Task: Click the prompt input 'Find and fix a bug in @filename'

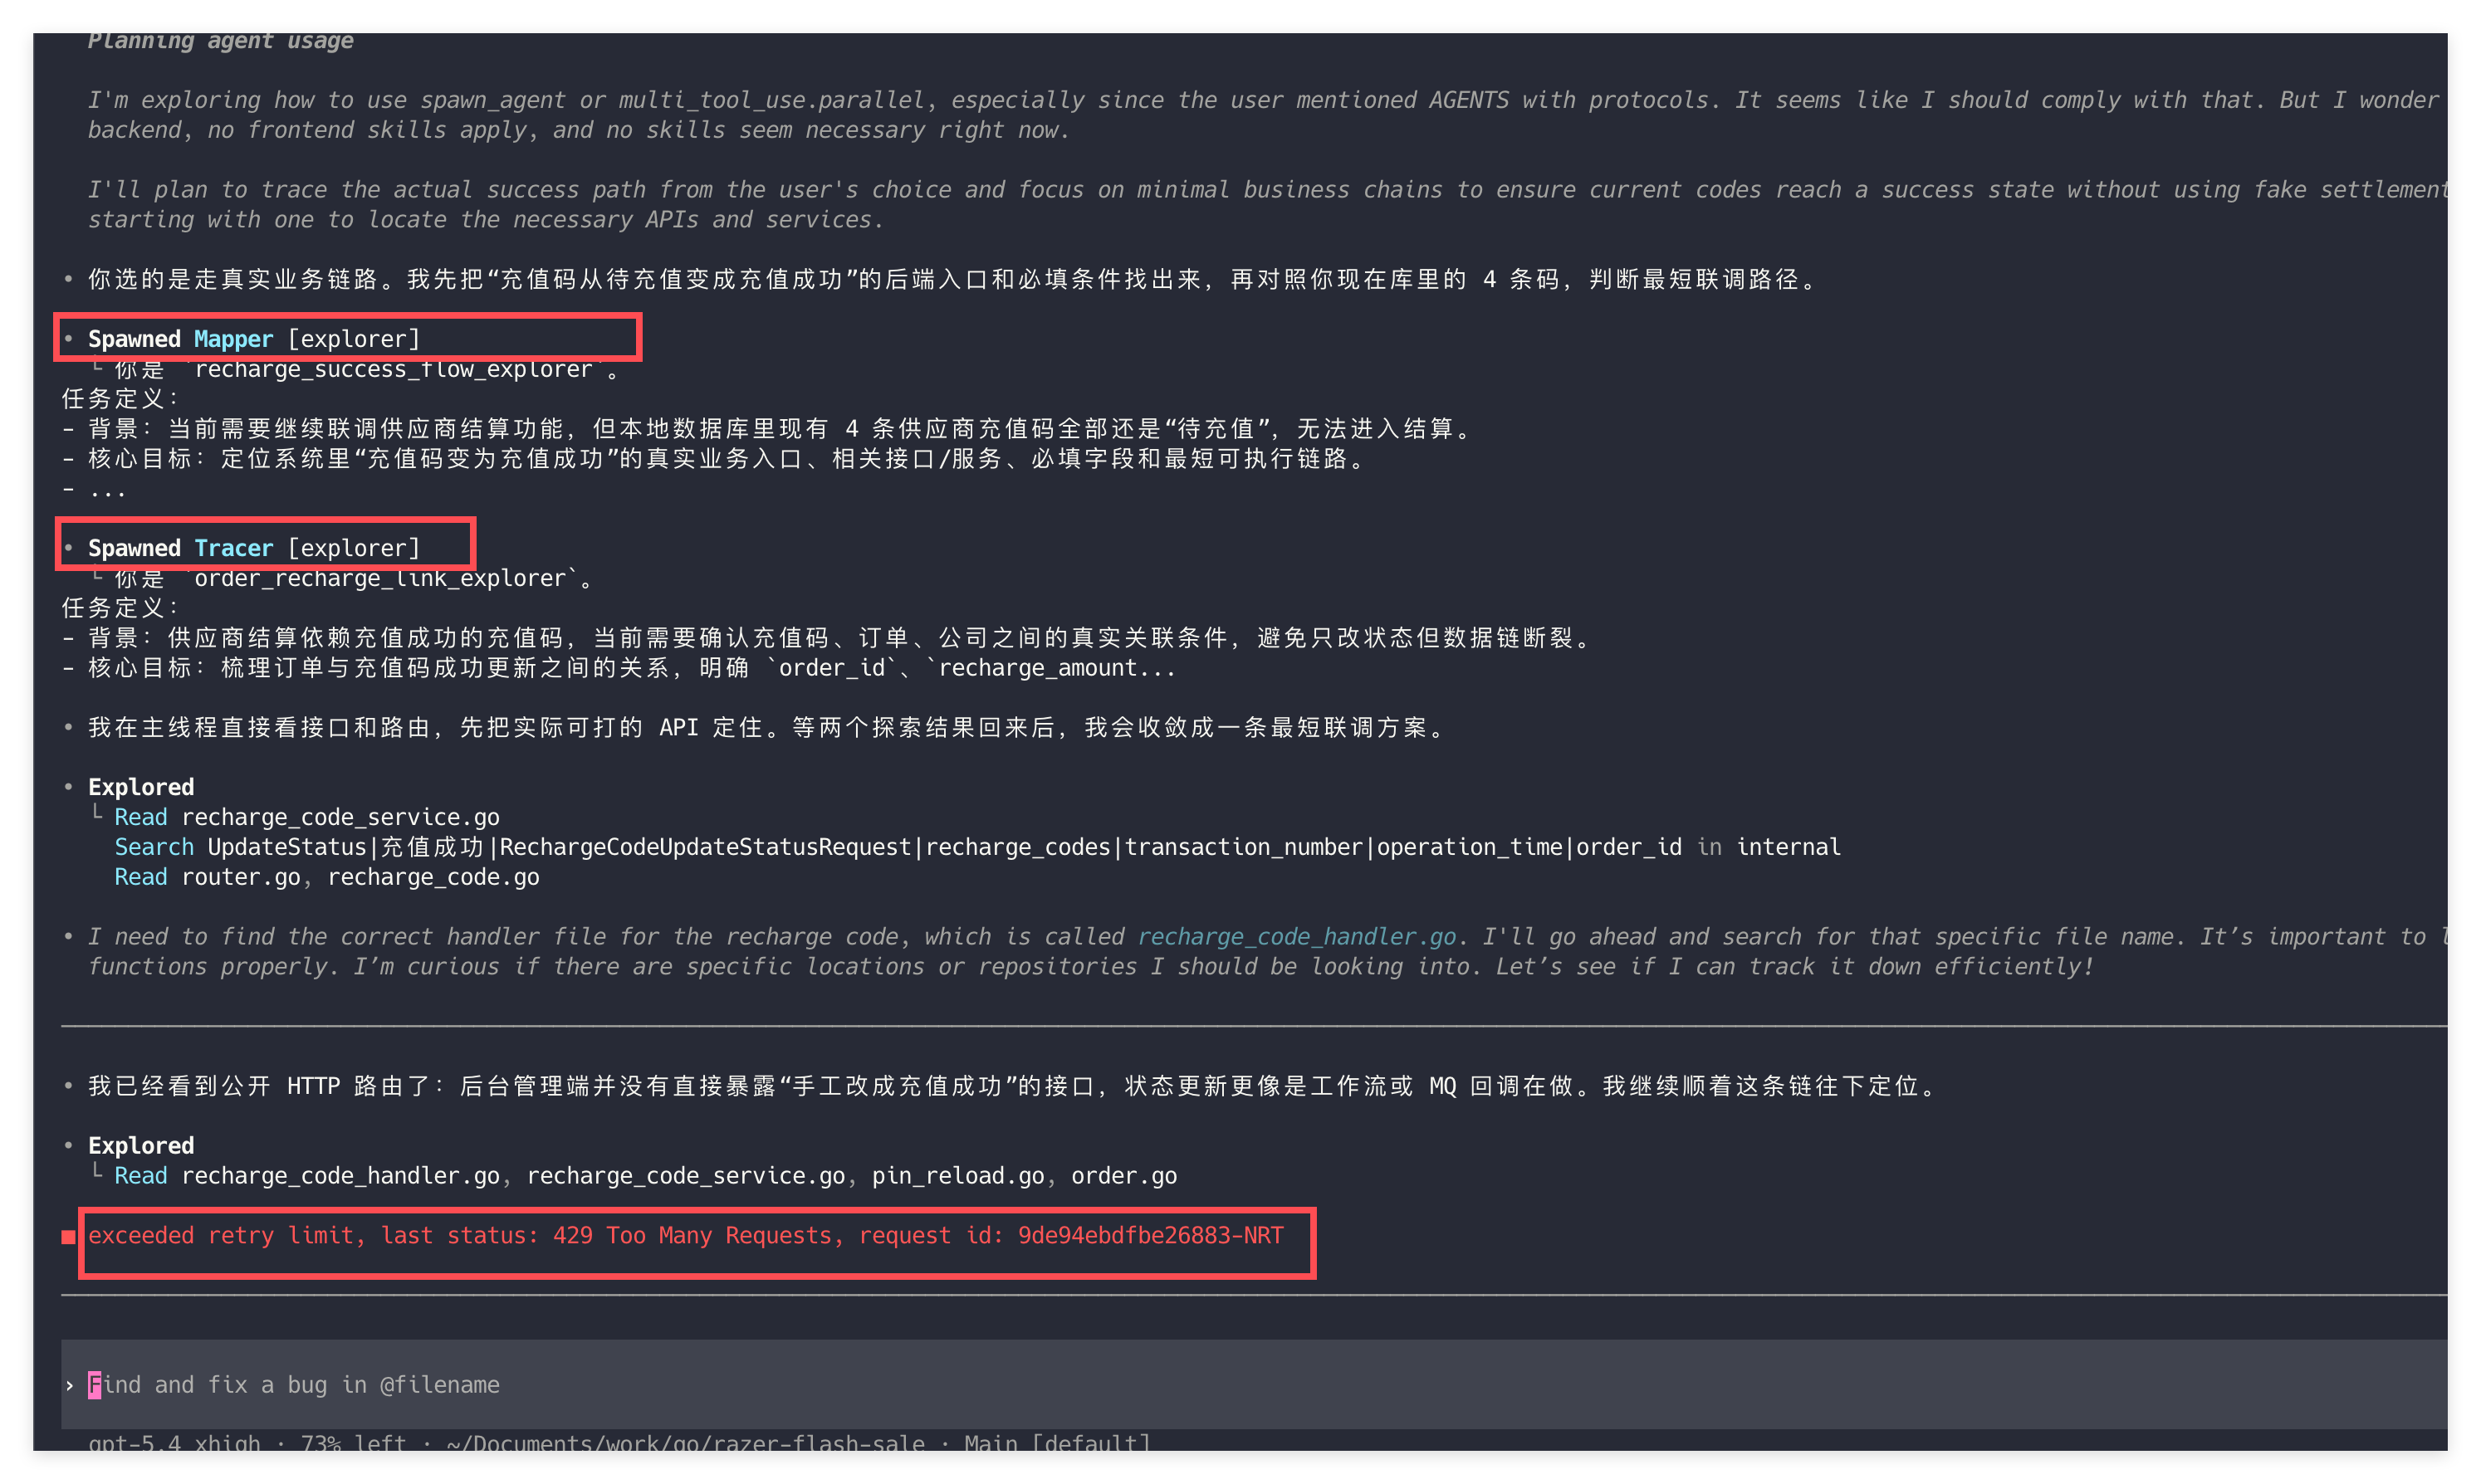Action: point(1254,1384)
